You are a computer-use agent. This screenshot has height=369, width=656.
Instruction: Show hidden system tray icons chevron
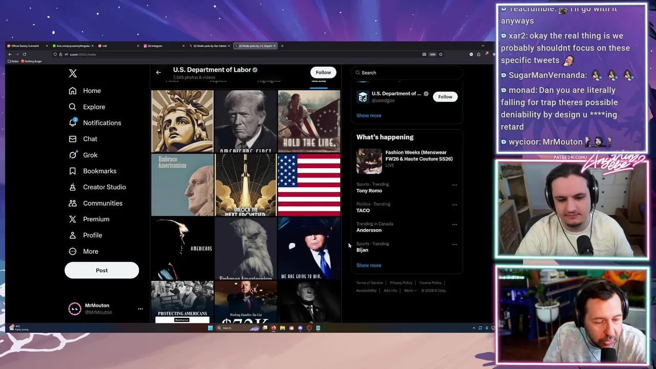coord(474,328)
